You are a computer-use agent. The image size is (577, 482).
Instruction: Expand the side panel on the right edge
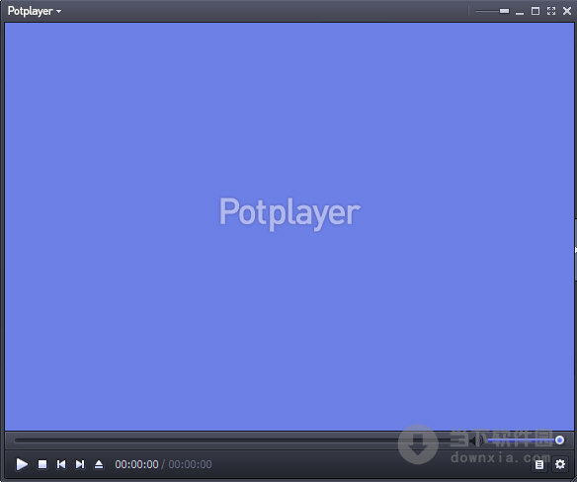click(x=575, y=250)
